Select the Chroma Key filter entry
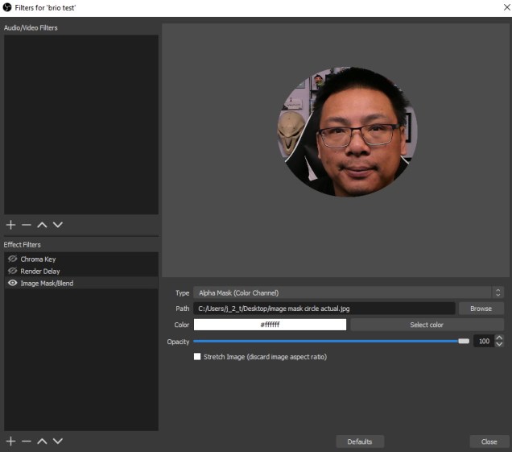This screenshot has width=512, height=452. click(39, 259)
